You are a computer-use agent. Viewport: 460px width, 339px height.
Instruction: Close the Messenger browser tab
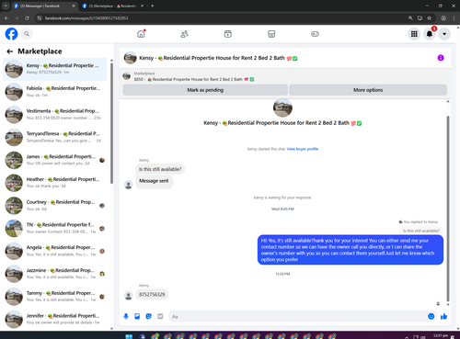coord(74,6)
